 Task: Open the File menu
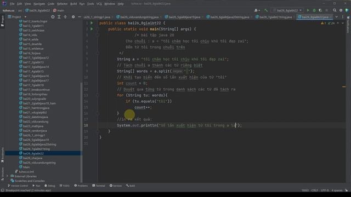point(12,4)
